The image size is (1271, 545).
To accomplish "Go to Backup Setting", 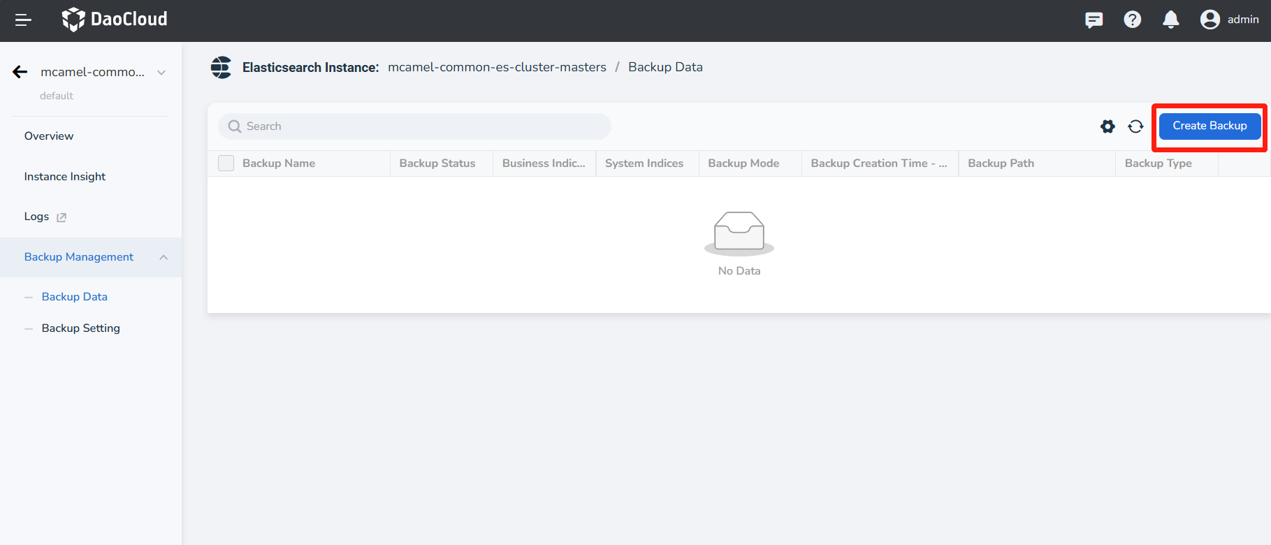I will pos(81,328).
